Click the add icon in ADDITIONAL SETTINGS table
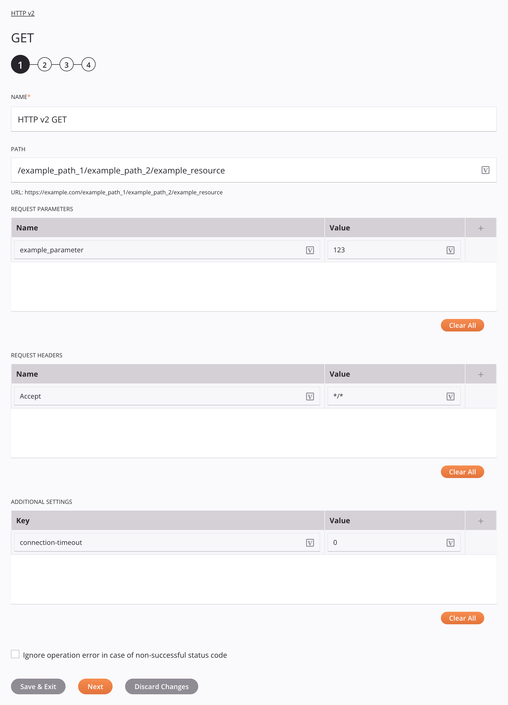The image size is (508, 705). point(481,521)
